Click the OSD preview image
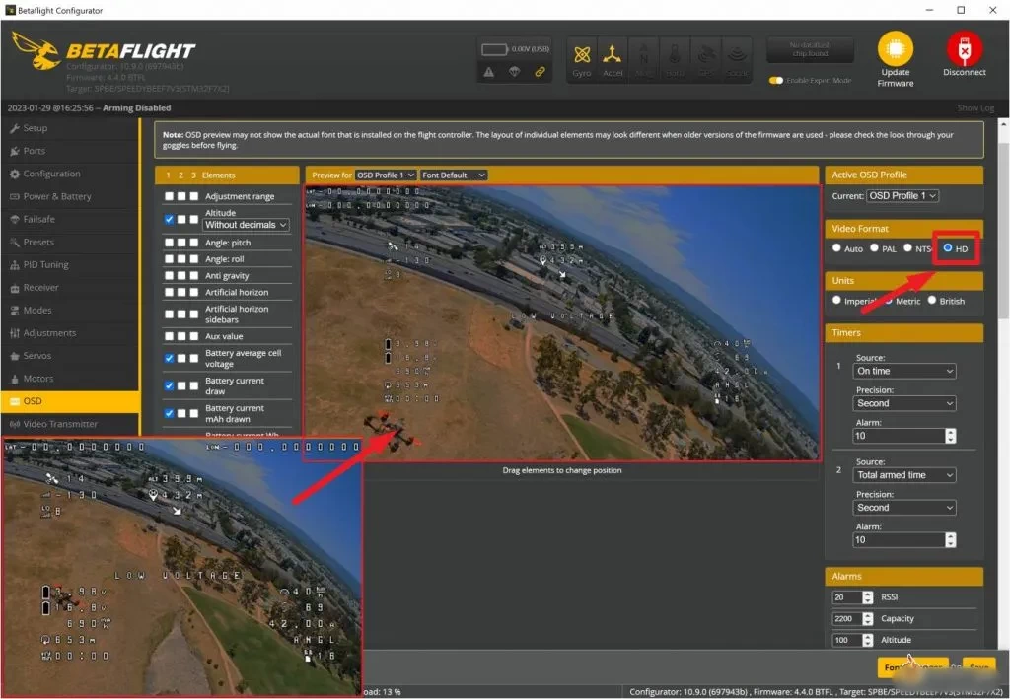The width and height of the screenshot is (1010, 699). (561, 323)
